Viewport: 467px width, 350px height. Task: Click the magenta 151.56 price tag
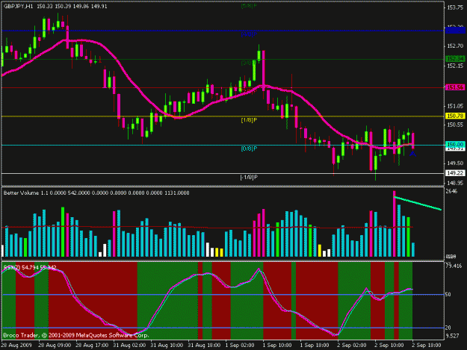point(455,87)
